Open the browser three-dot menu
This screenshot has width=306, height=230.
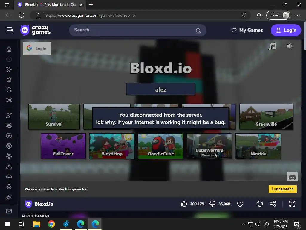click(298, 15)
